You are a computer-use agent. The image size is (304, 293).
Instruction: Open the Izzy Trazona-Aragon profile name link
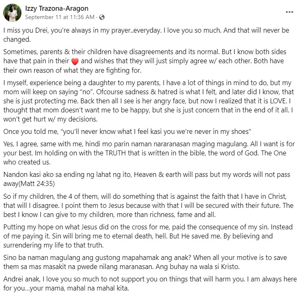[x=57, y=8]
